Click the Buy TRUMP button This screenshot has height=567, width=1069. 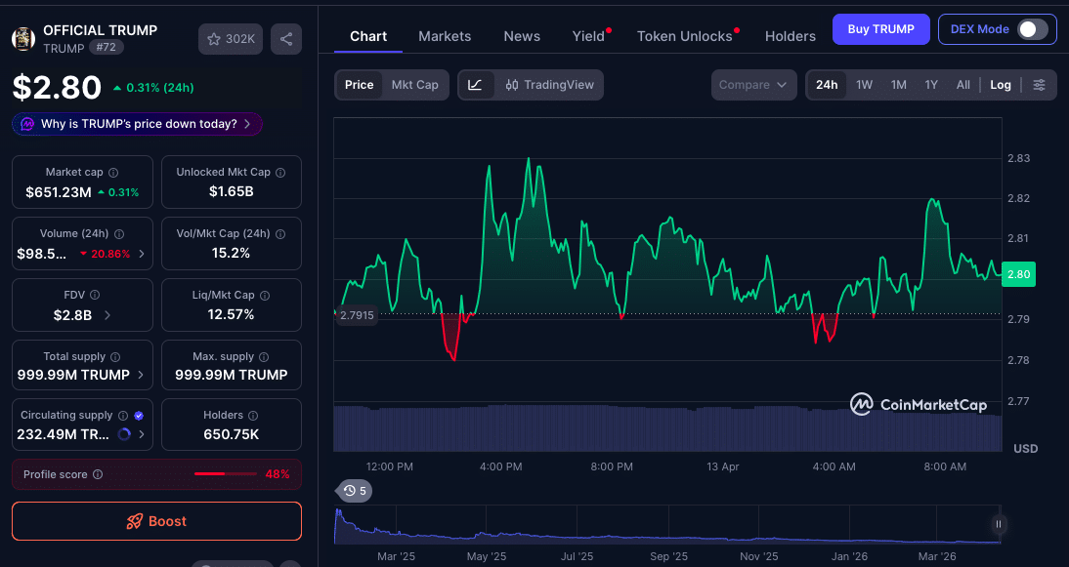pyautogui.click(x=880, y=29)
